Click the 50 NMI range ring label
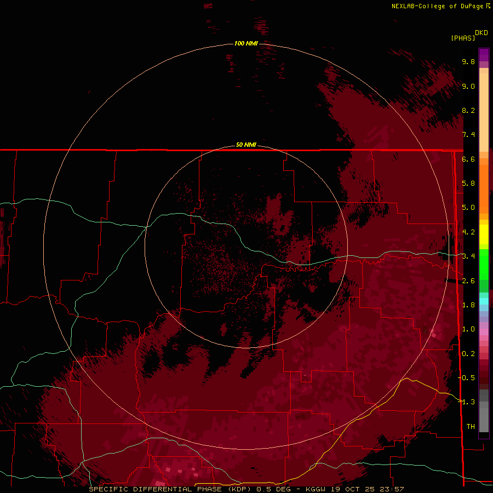 (246, 145)
